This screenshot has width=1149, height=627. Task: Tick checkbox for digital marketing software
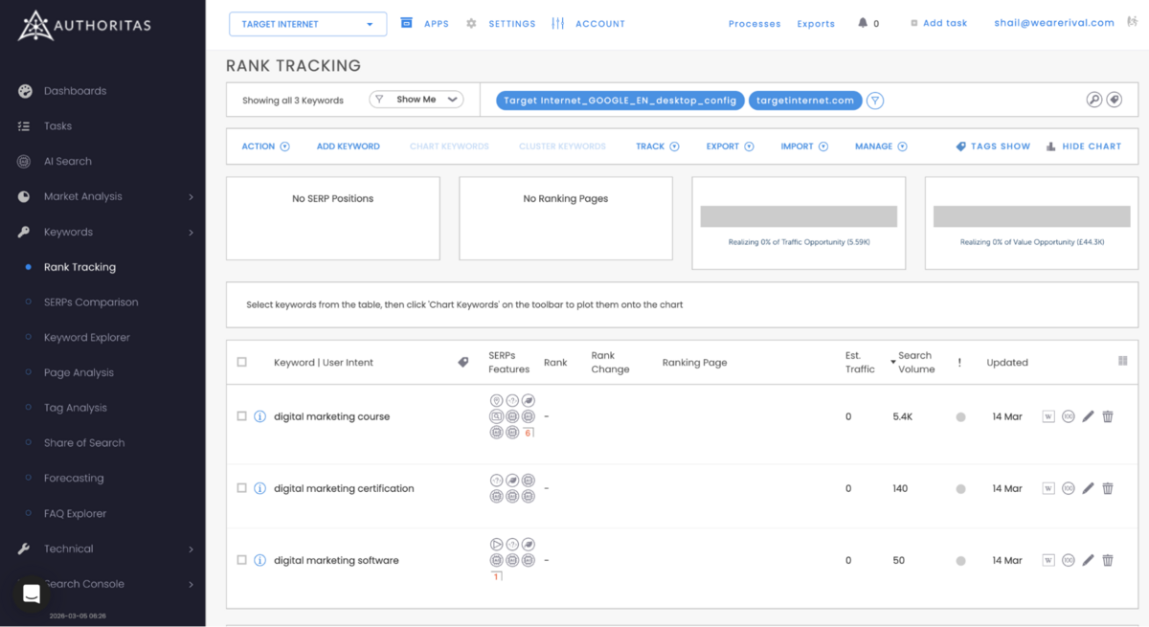point(241,560)
